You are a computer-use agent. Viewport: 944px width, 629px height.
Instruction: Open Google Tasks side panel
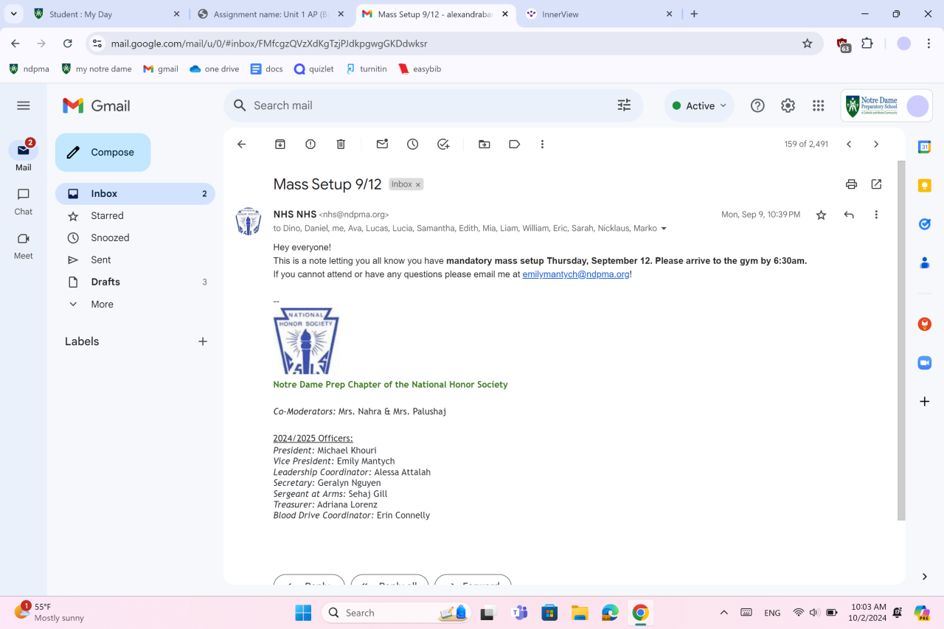924,223
